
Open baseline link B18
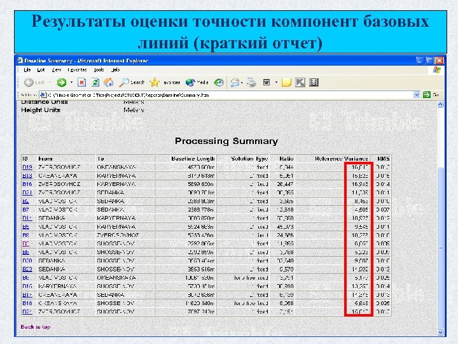tap(27, 303)
